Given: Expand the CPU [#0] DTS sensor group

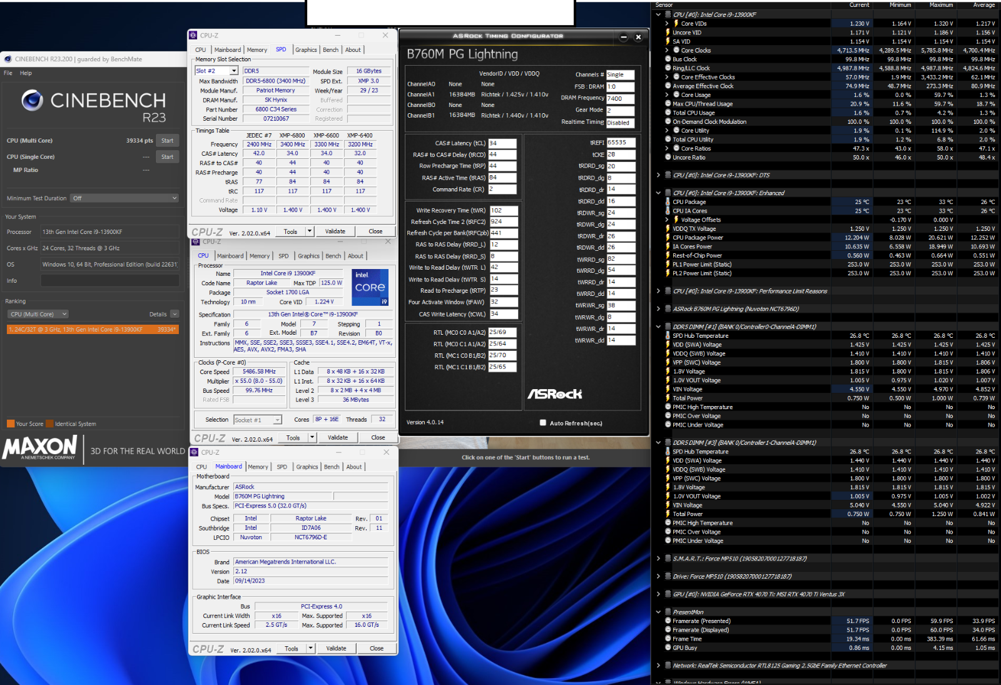Looking at the screenshot, I should pyautogui.click(x=658, y=175).
